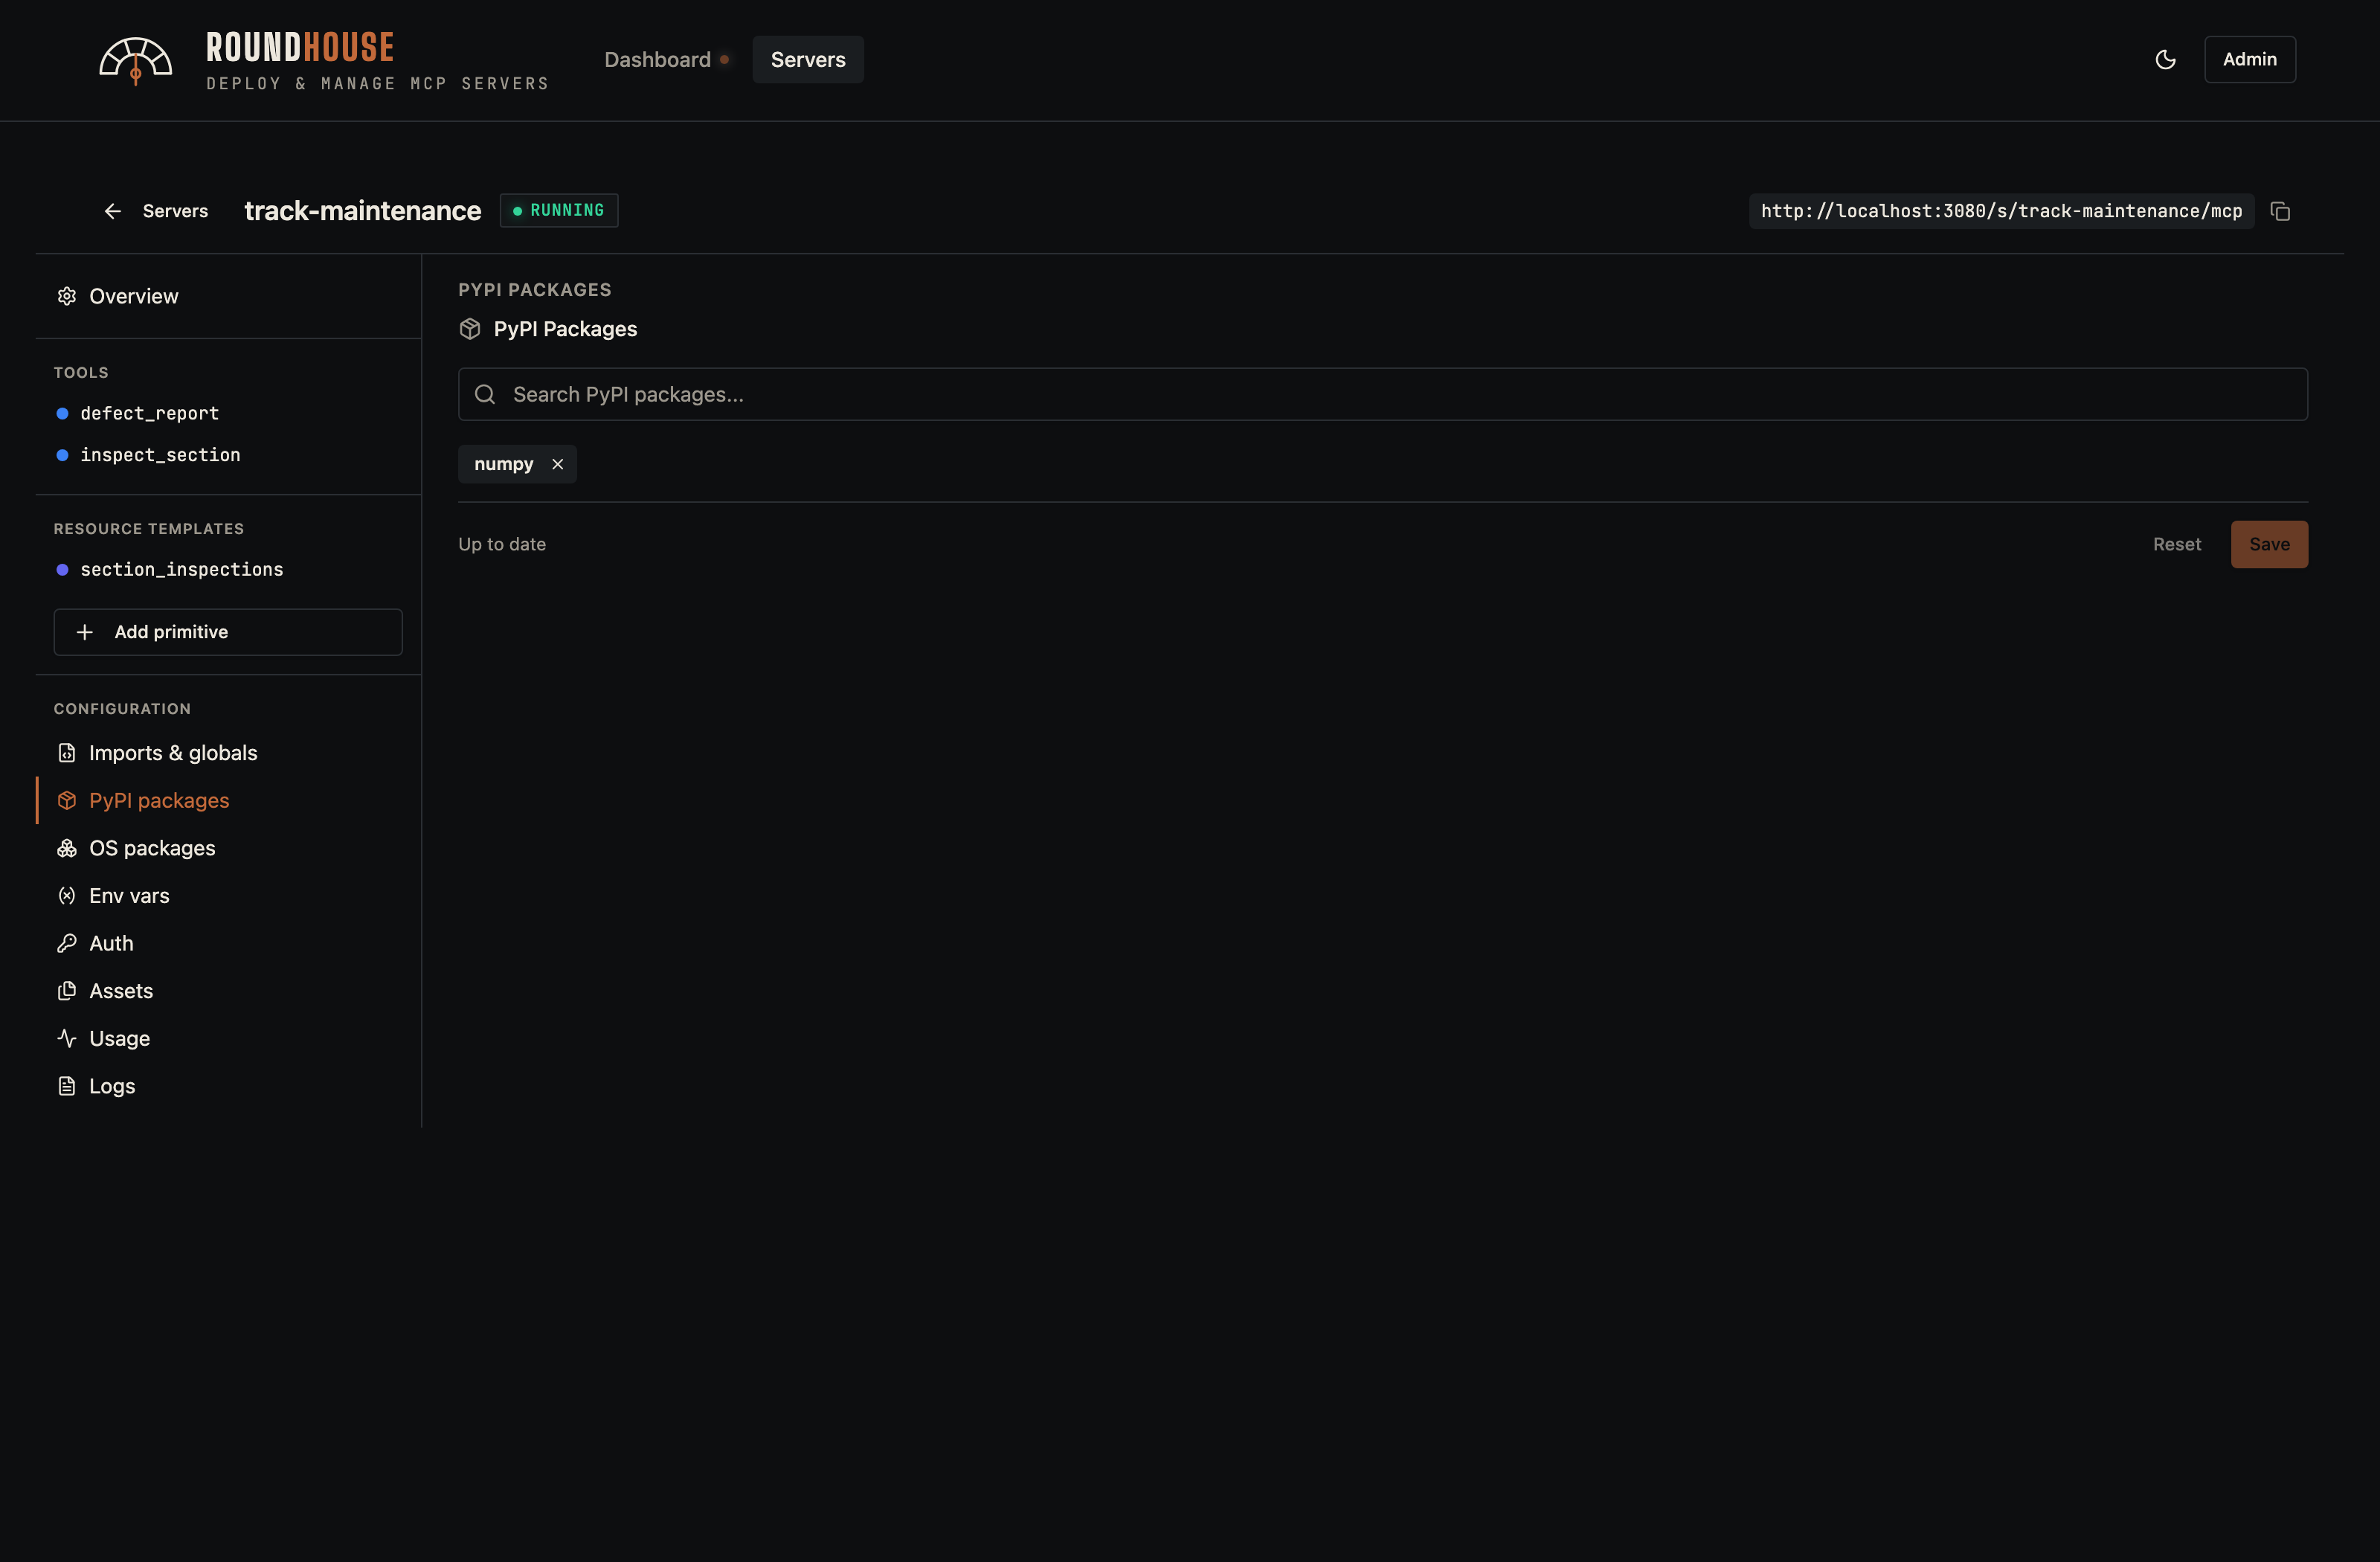This screenshot has height=1562, width=2380.
Task: Open Imports & globals configuration
Action: pos(228,753)
